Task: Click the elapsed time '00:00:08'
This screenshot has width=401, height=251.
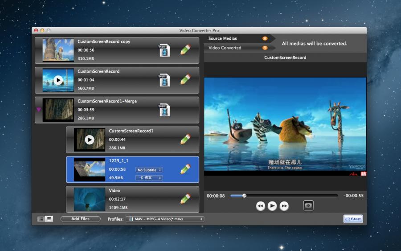Action: tap(216, 196)
